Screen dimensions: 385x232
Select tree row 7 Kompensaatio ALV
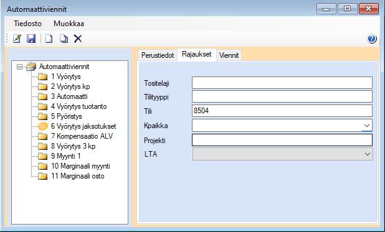[x=82, y=136]
